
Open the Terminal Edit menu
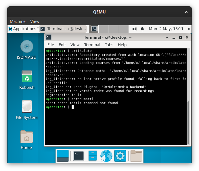coord(62,45)
